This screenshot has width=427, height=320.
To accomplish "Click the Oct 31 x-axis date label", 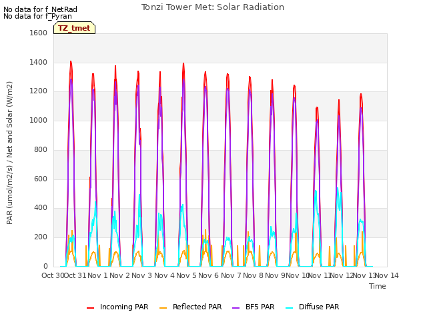I will pyautogui.click(x=75, y=275).
